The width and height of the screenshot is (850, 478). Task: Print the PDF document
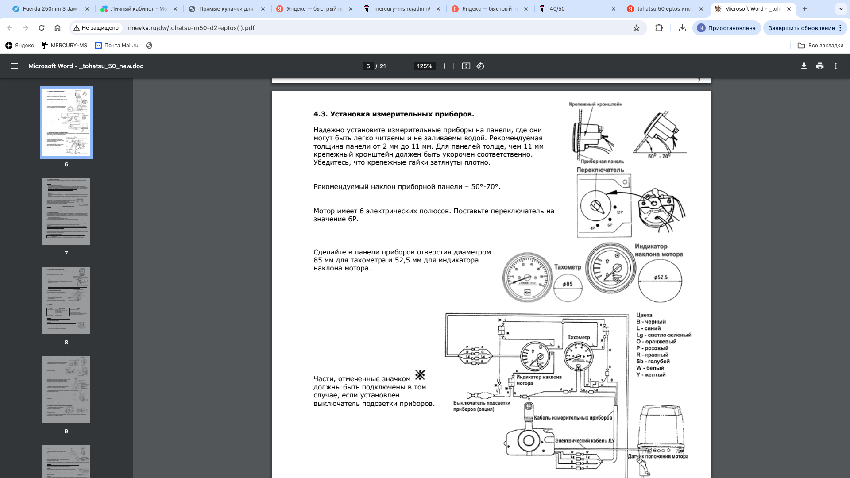click(820, 66)
